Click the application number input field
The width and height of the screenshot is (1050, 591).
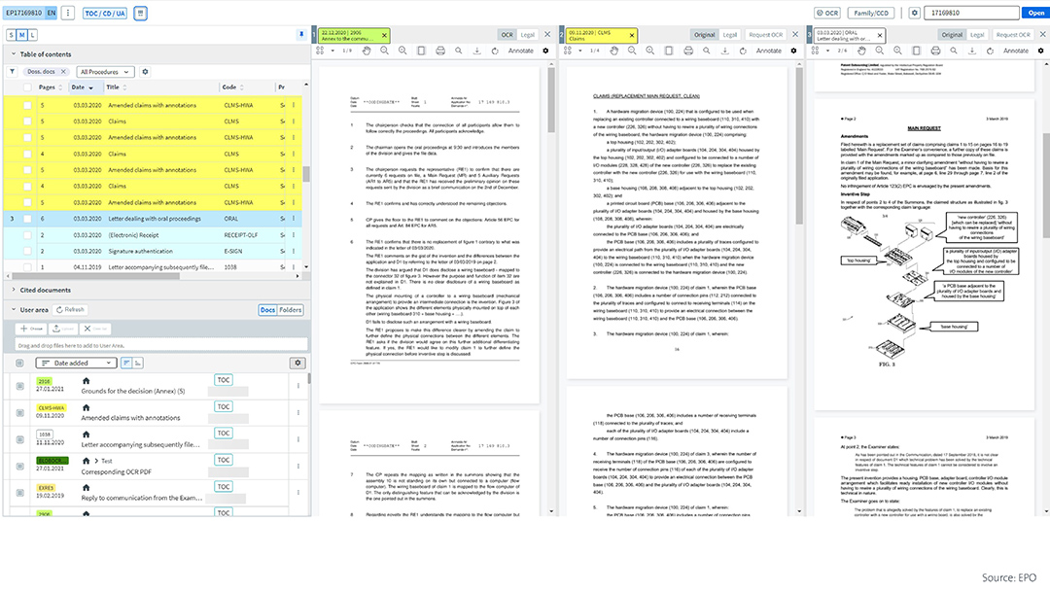(x=967, y=13)
